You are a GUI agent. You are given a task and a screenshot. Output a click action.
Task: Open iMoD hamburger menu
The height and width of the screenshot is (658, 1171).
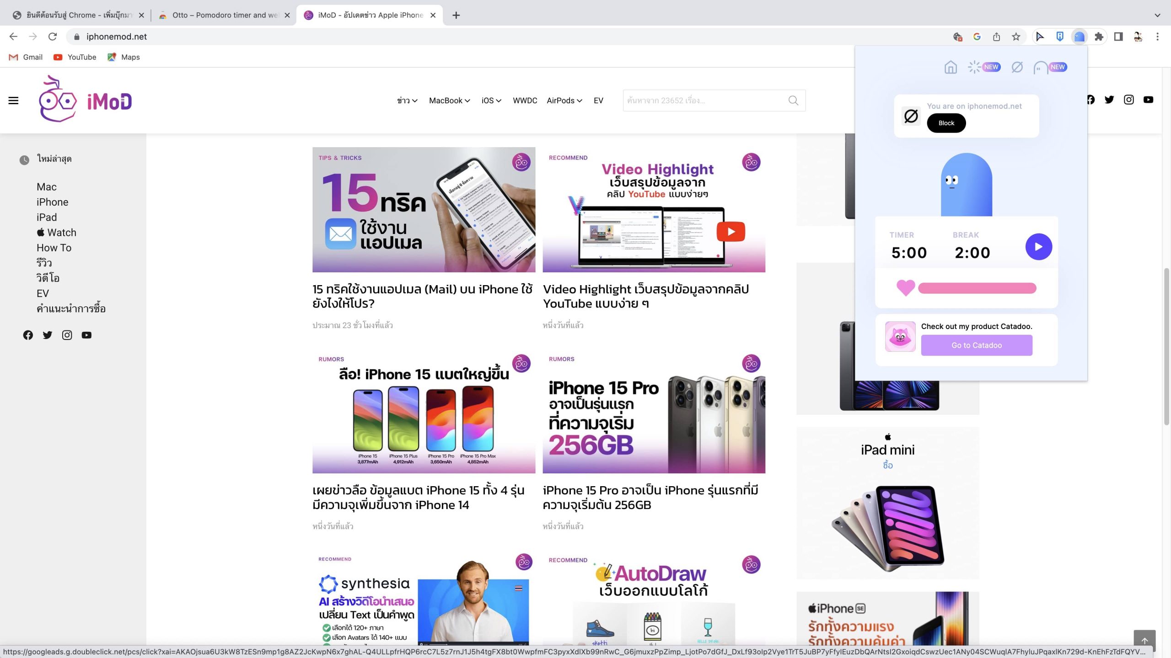[x=13, y=101]
